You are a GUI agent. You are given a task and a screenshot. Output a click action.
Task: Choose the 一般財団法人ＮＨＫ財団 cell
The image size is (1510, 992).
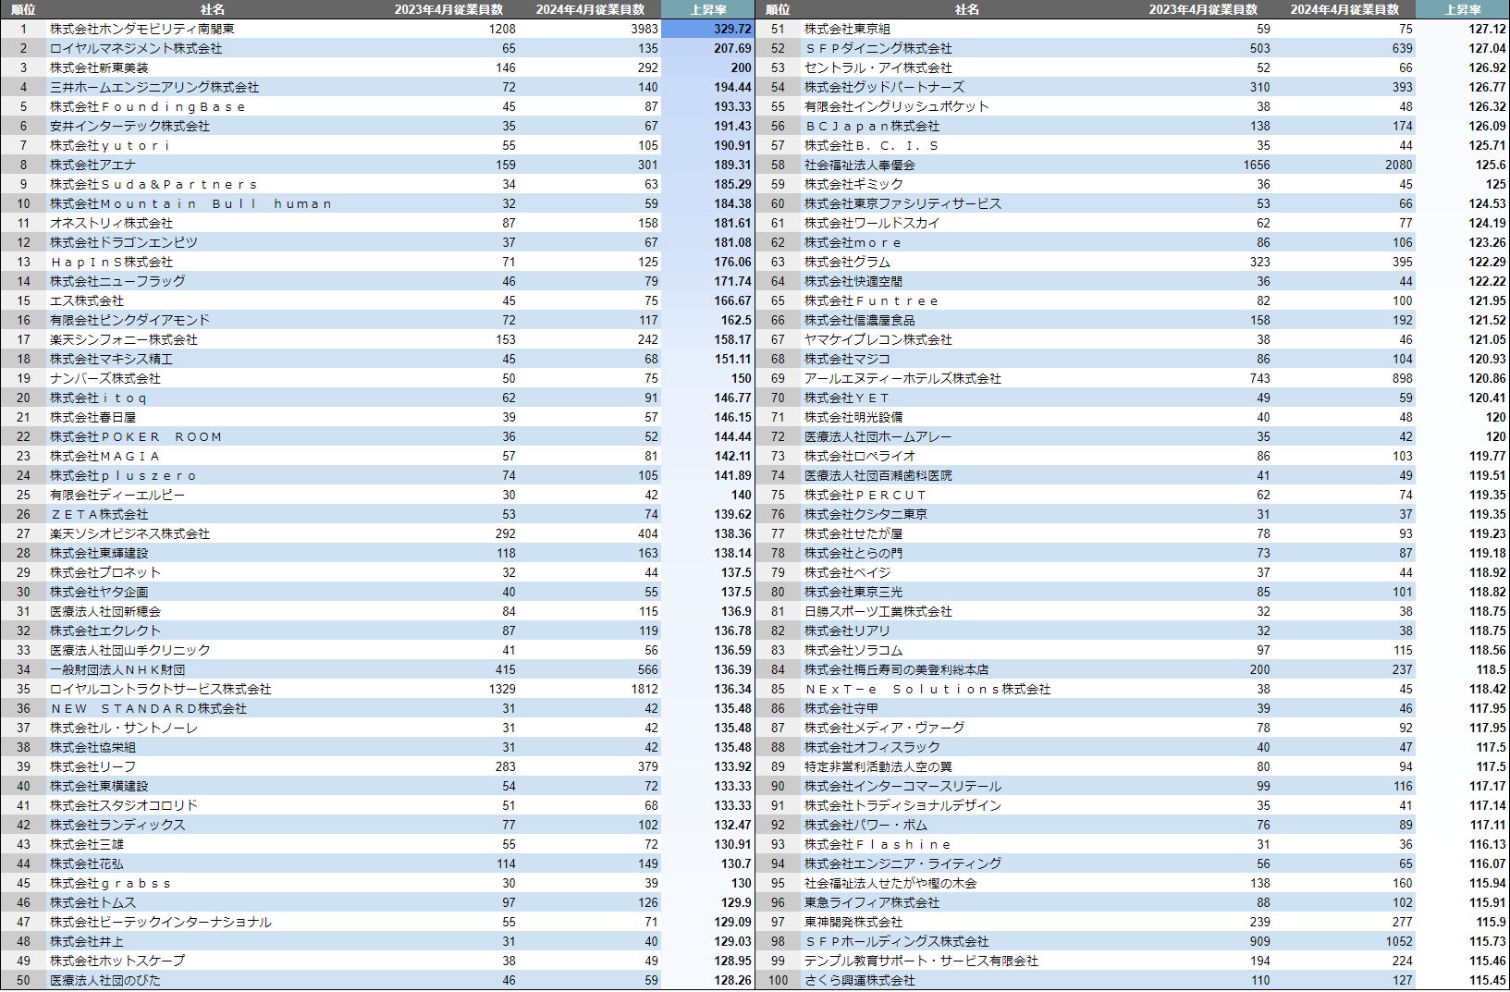(x=117, y=669)
